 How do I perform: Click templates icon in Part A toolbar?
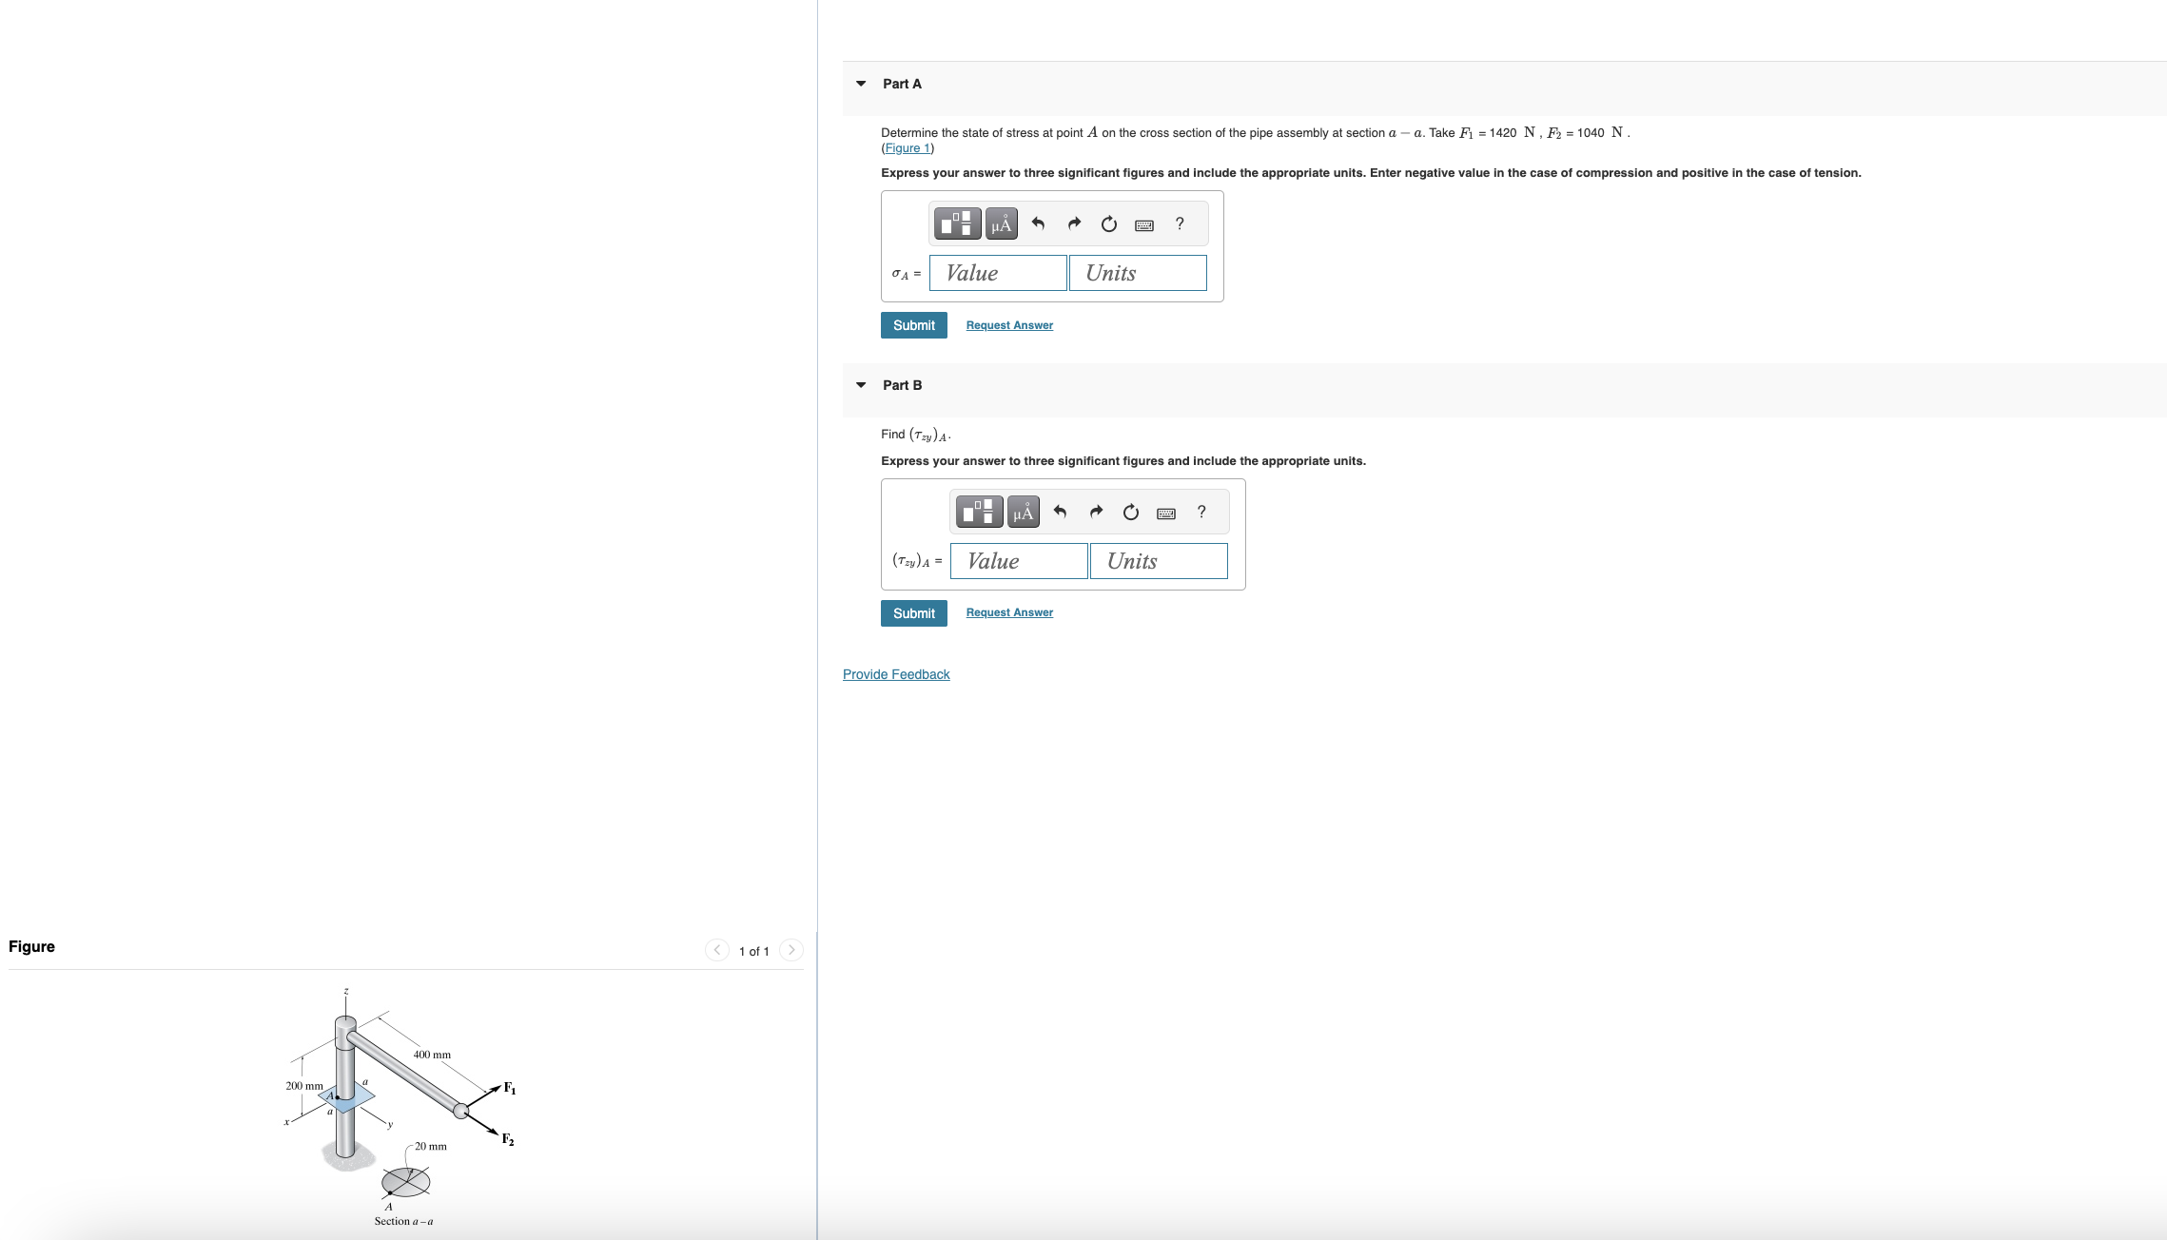click(x=957, y=223)
